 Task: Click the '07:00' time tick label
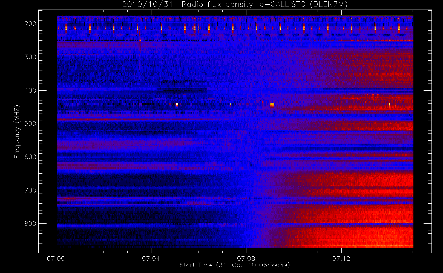56,259
